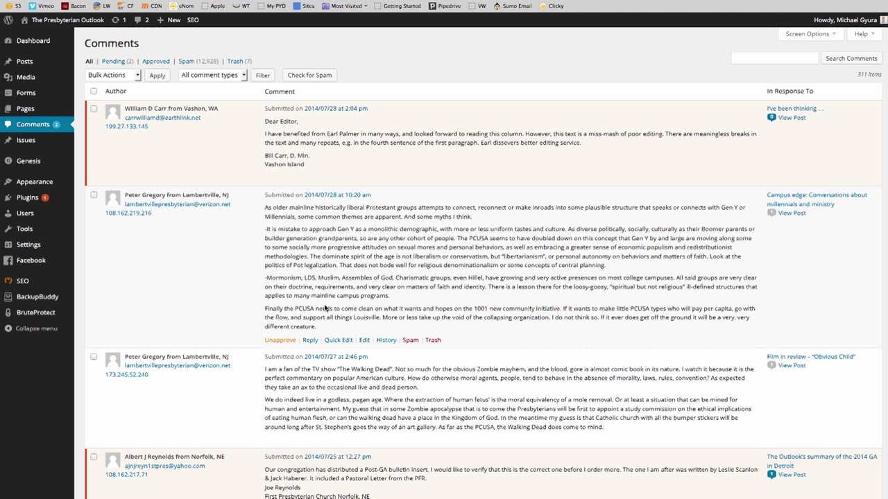The image size is (888, 499).
Task: Click Unapprove link under Peter Gregory's comment
Action: point(280,340)
